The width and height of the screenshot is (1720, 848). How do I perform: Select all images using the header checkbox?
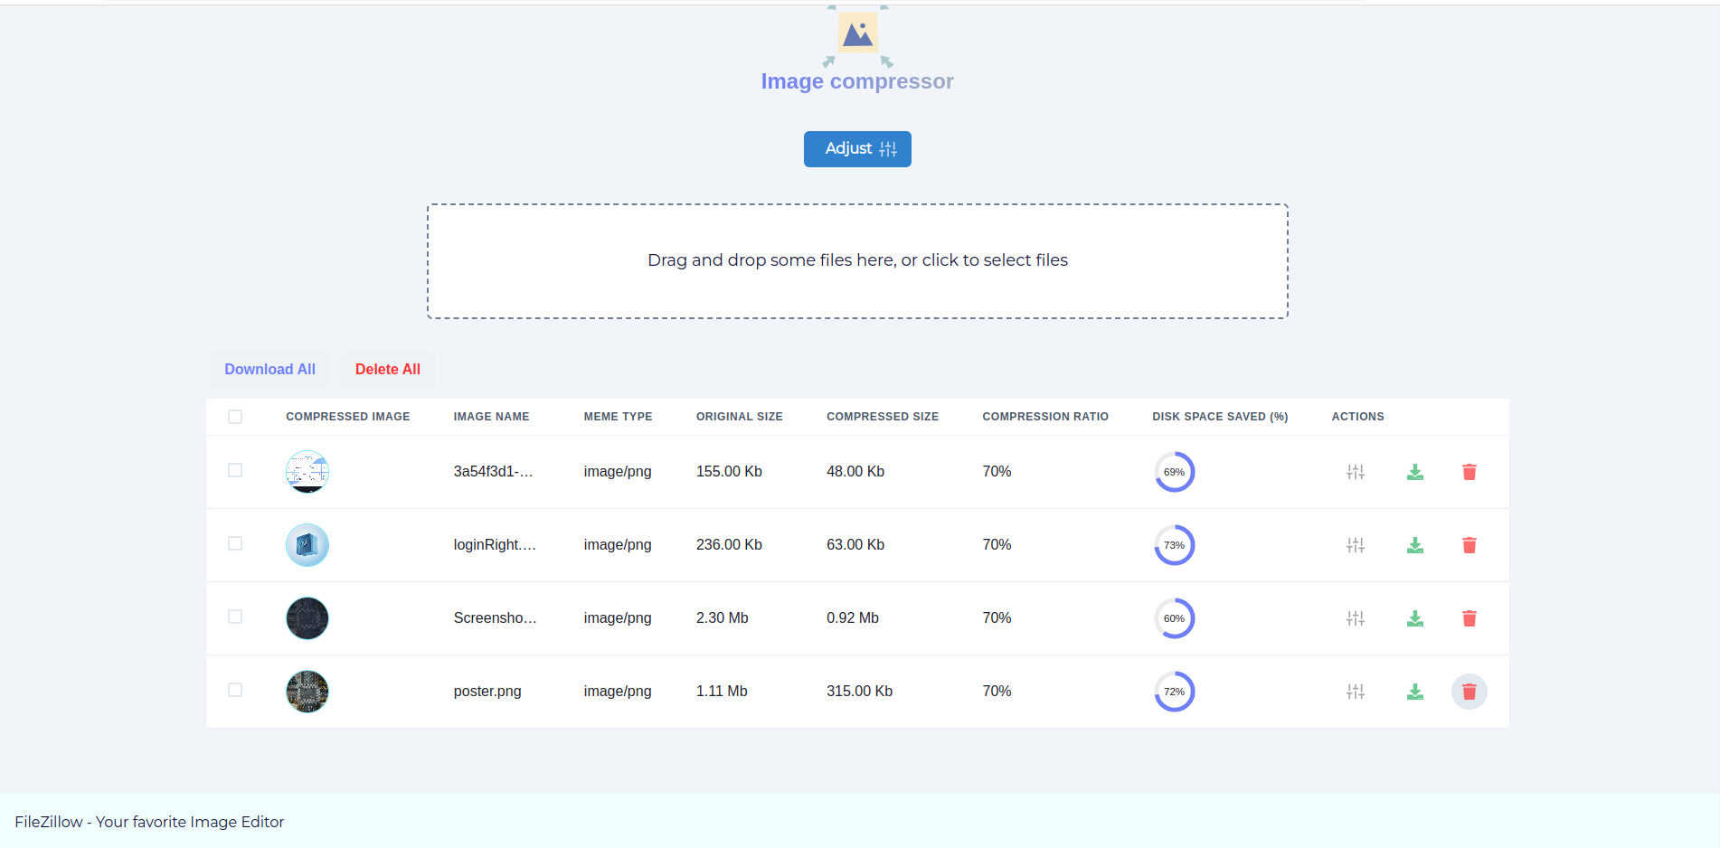click(x=235, y=416)
